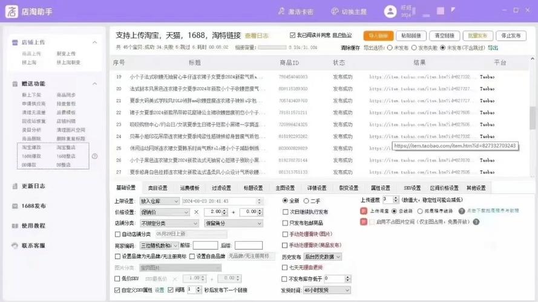Click the 1688发布 sidebar icon
Screen dimensions: 538x302
15,206
